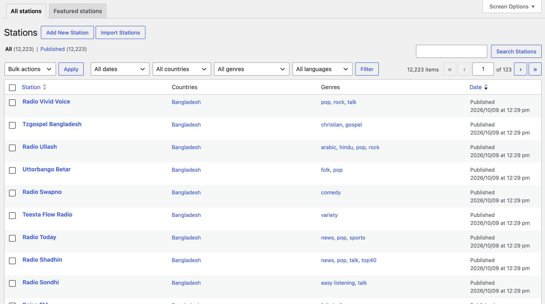Image resolution: width=545 pixels, height=304 pixels.
Task: Sort by Station column sort arrows
Action: point(44,87)
